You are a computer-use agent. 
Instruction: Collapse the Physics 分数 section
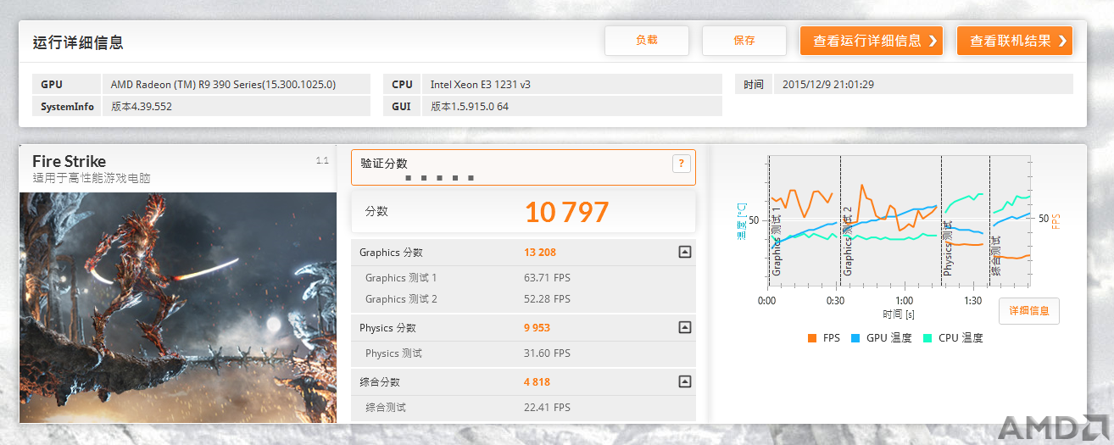point(684,327)
